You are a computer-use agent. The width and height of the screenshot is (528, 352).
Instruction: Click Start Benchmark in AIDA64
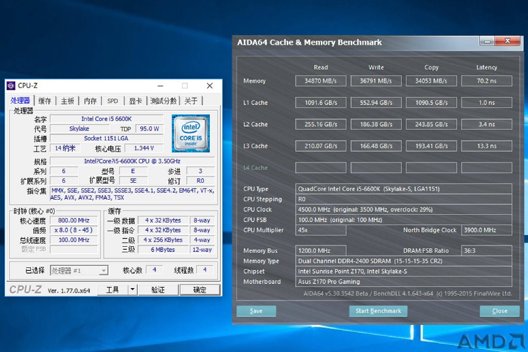[378, 311]
